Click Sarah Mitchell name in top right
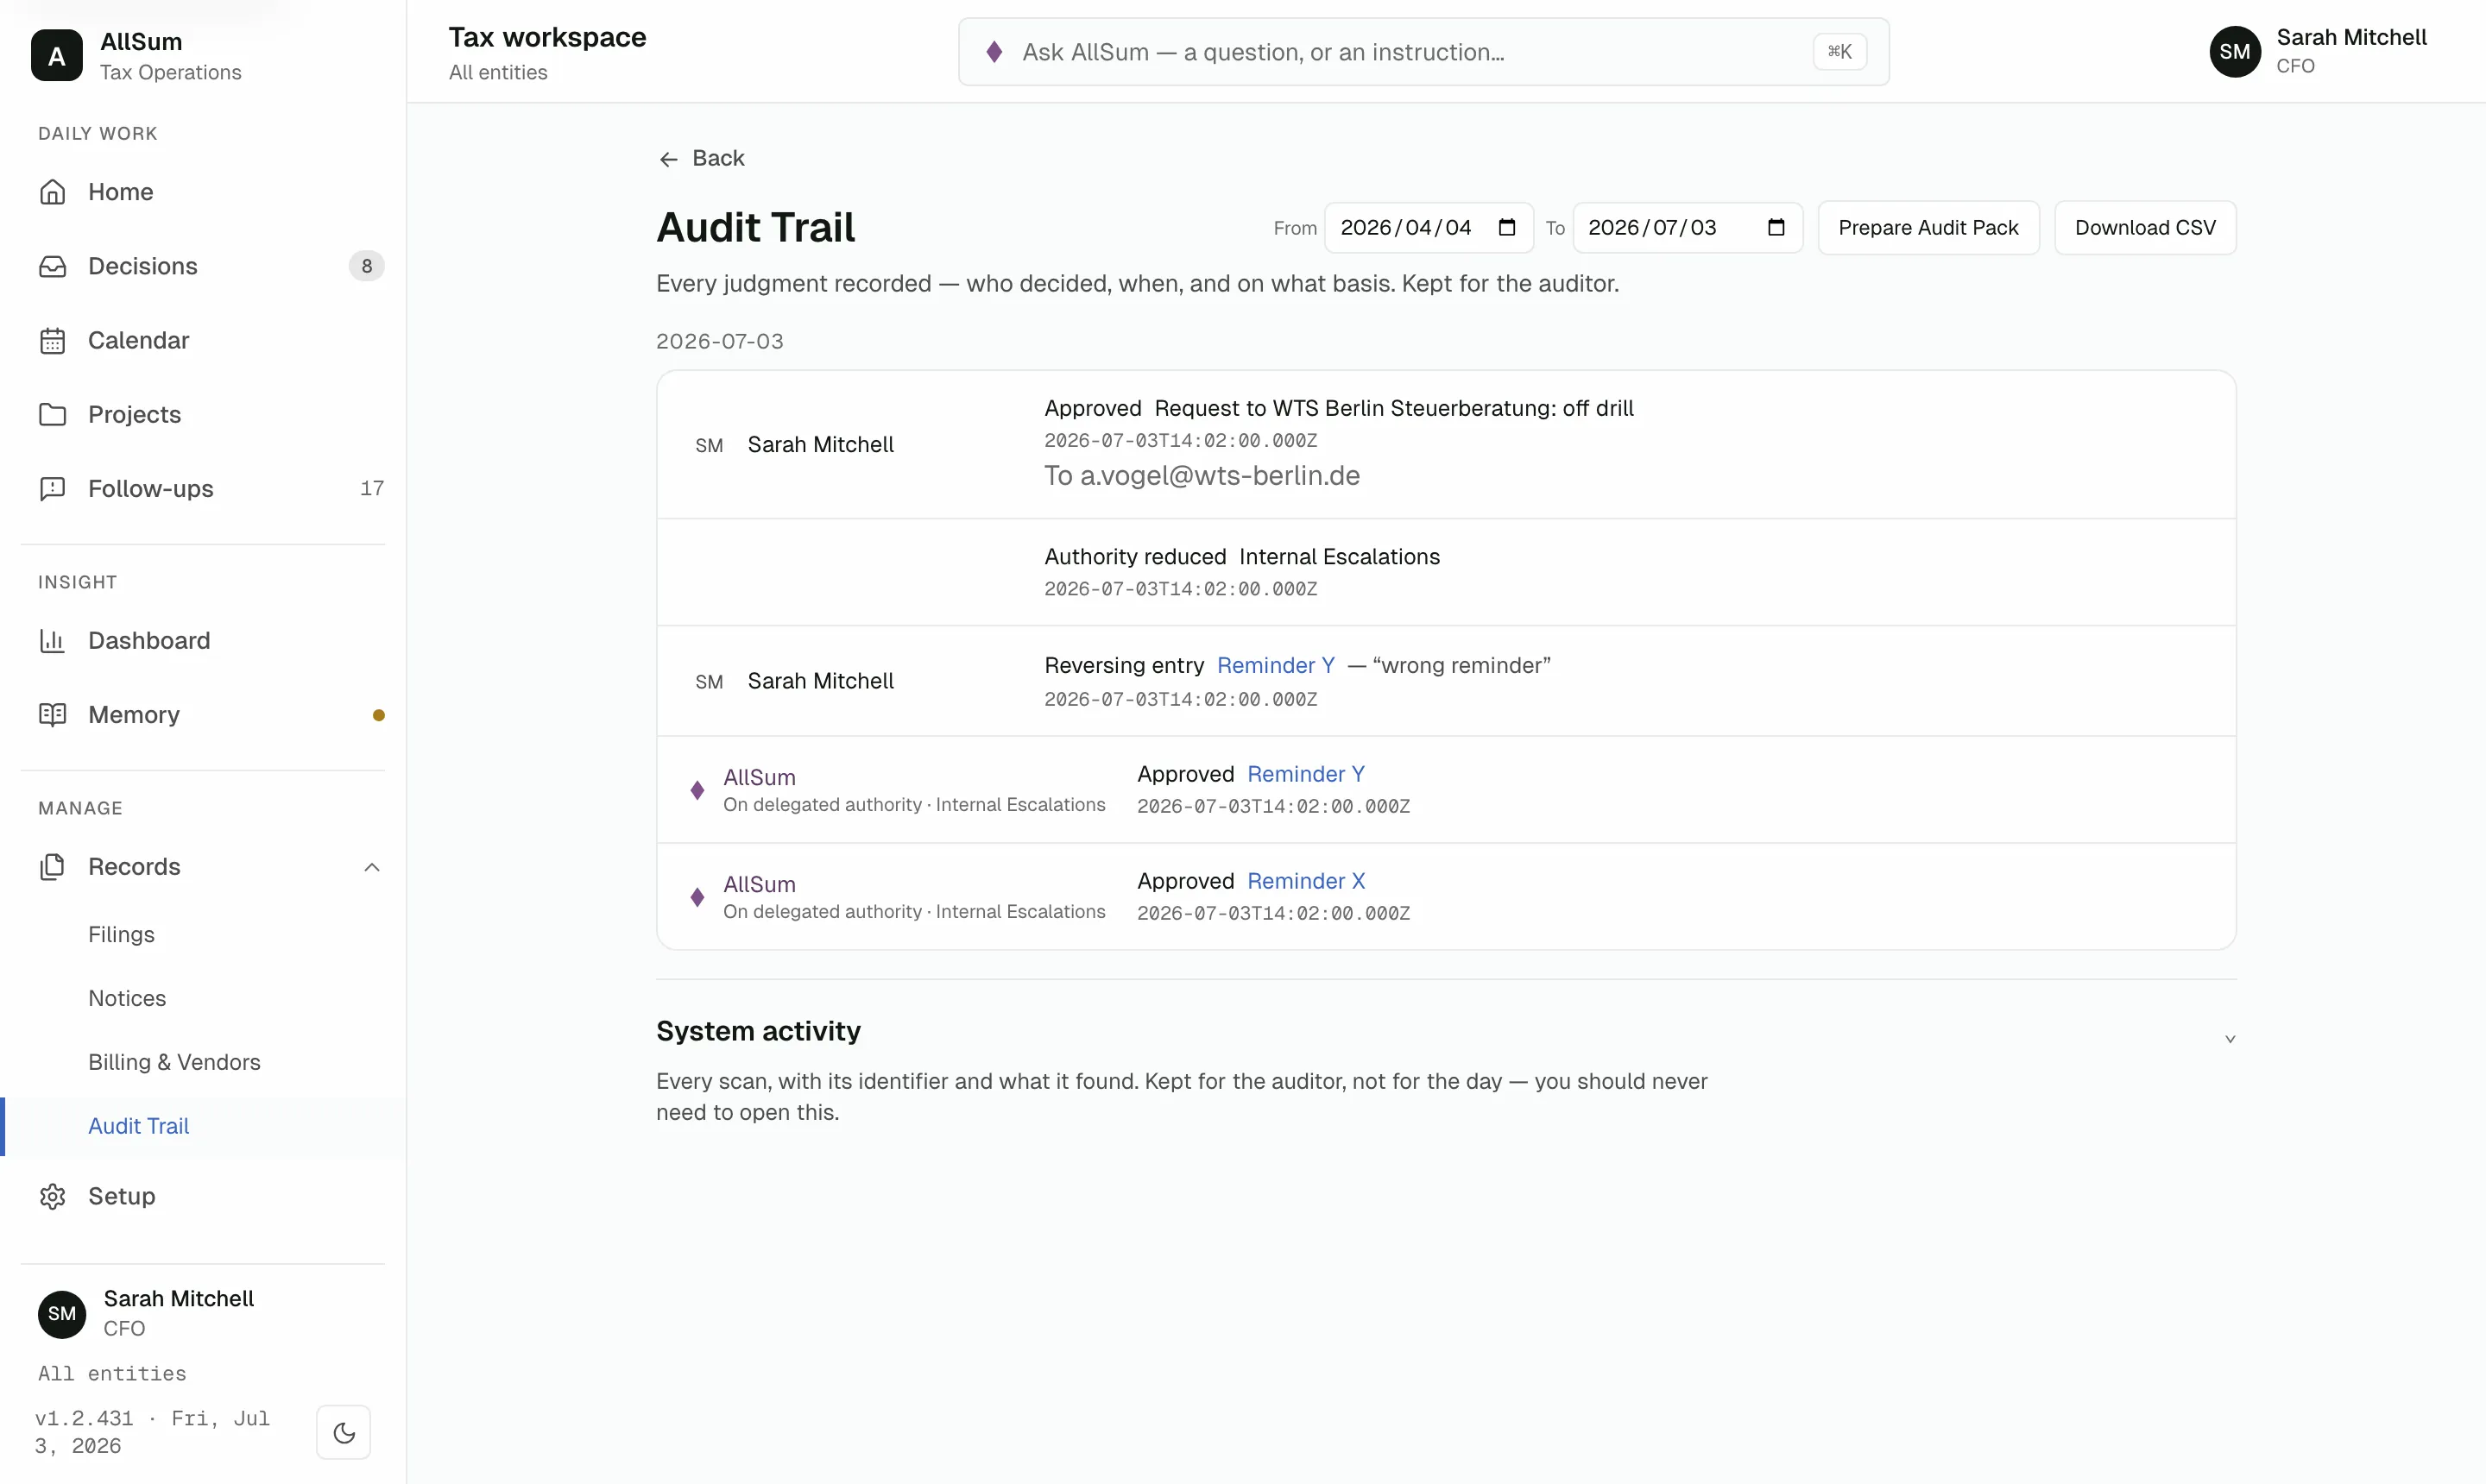2486x1484 pixels. (2351, 37)
